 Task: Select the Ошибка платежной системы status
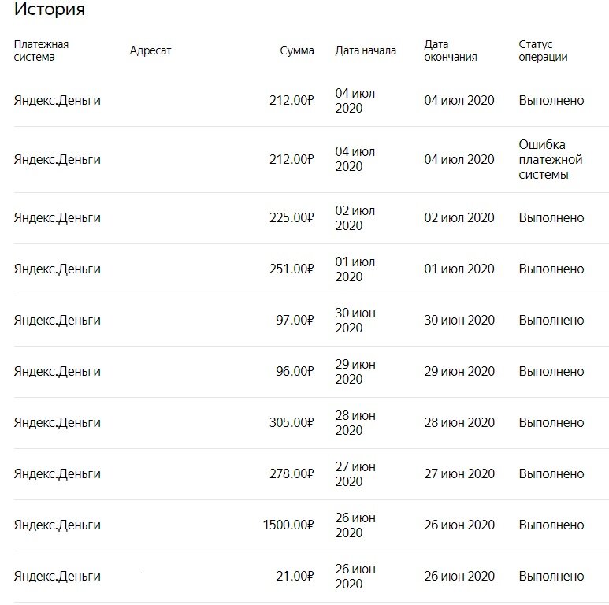[x=551, y=160]
